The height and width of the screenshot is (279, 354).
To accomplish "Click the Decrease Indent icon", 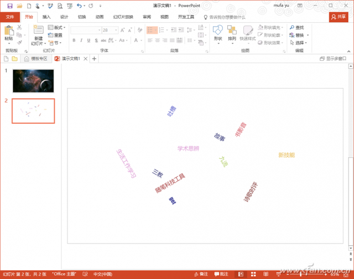I will click(174, 30).
